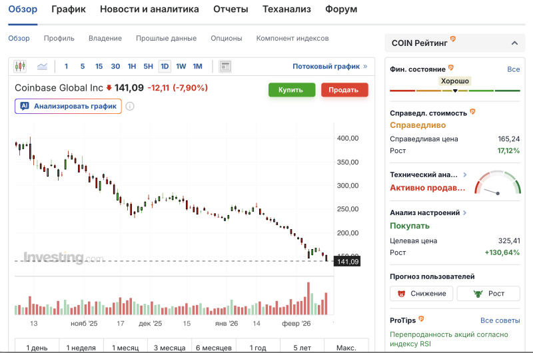
Task: Open the Профиль sub-tab
Action: coord(59,39)
